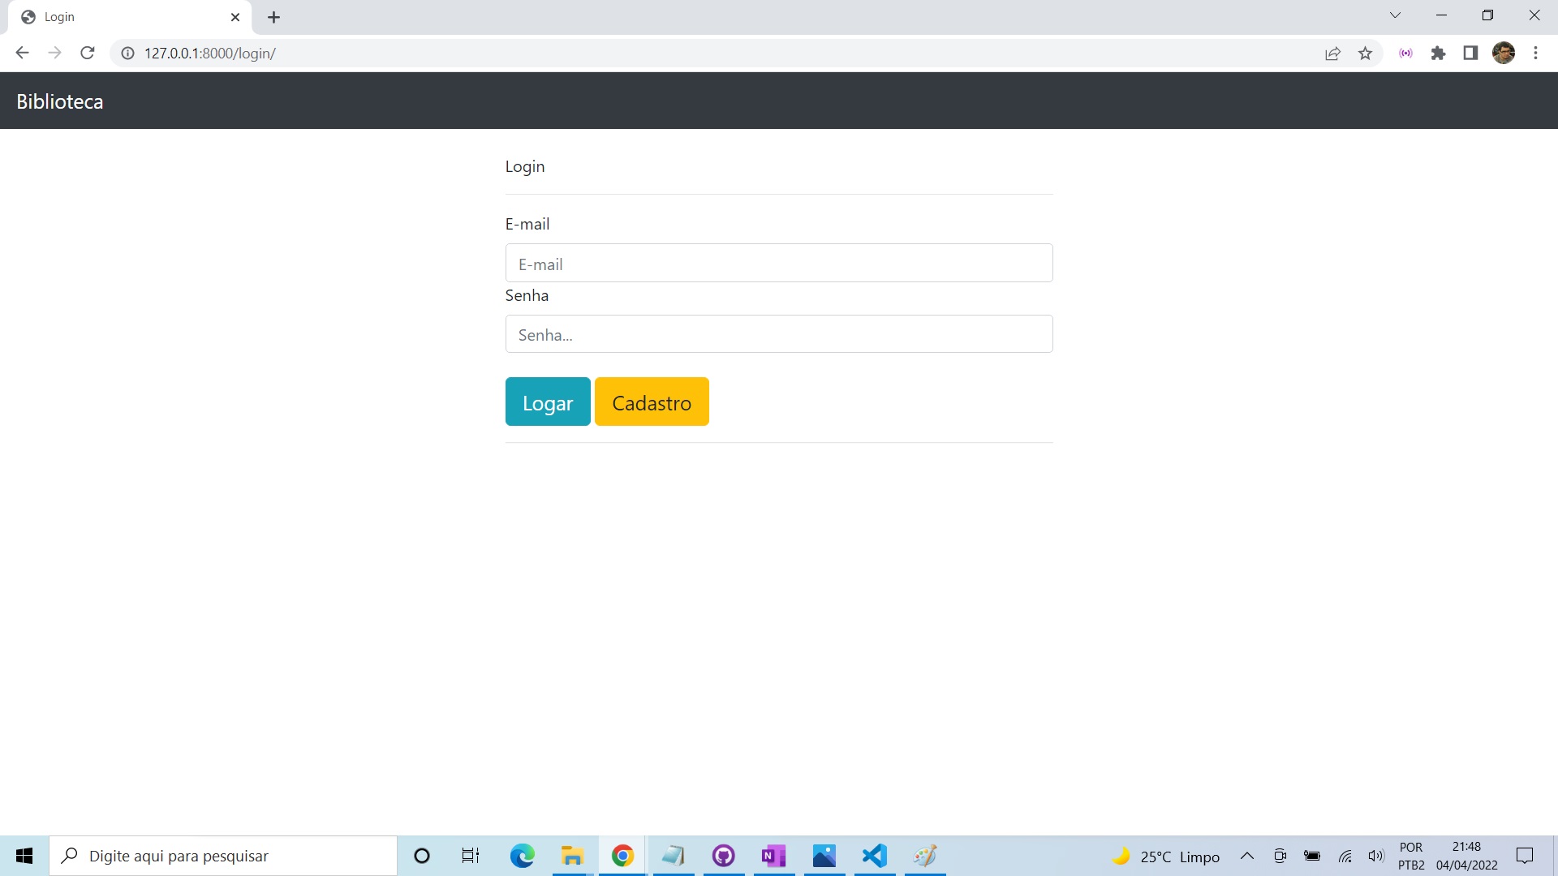Open Paint from the taskbar
This screenshot has width=1558, height=876.
tap(924, 856)
